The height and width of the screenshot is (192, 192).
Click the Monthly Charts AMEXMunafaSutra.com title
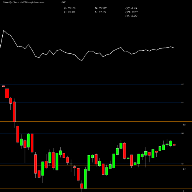(x=24, y=2)
